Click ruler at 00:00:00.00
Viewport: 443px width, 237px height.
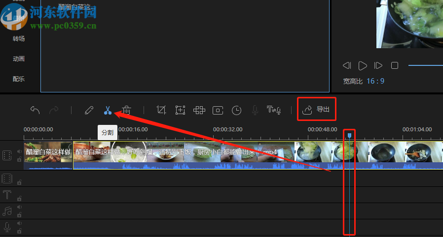[x=38, y=129]
